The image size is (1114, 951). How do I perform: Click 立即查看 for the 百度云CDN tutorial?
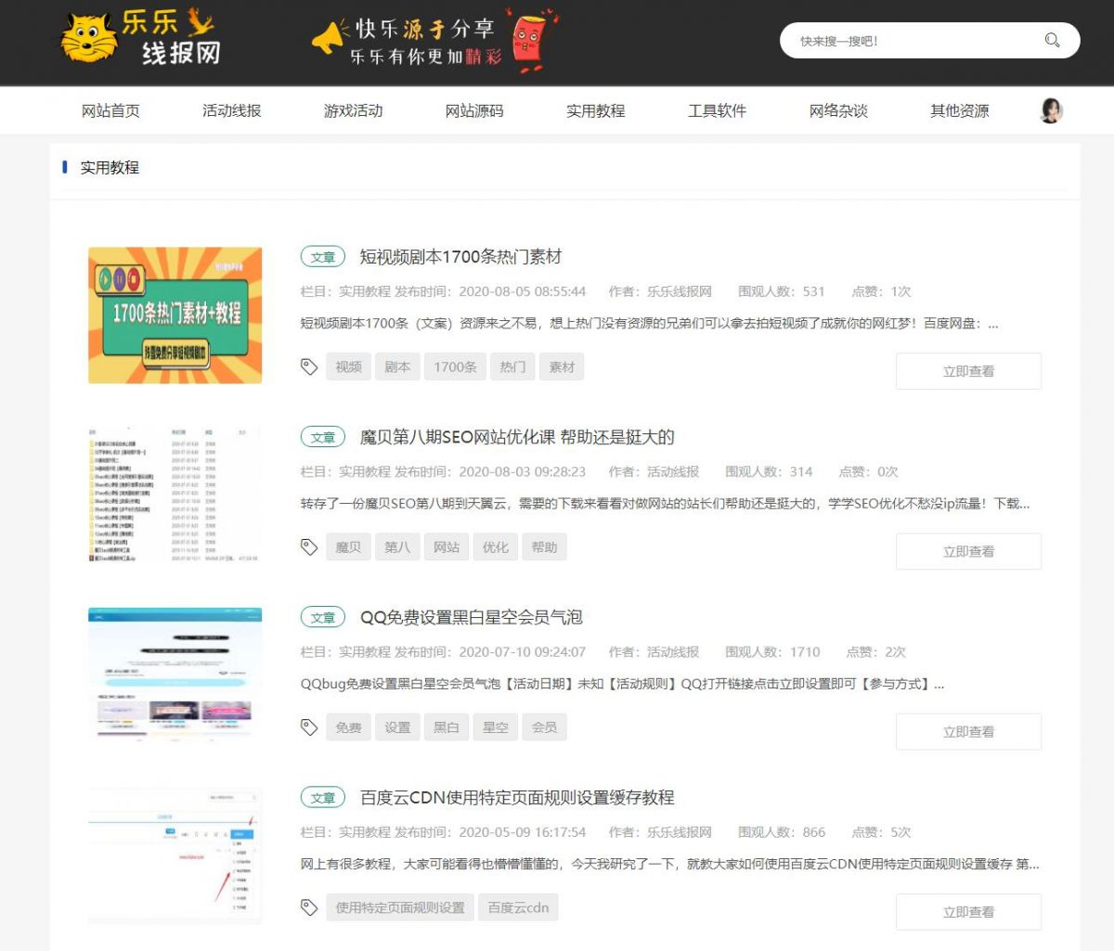click(x=968, y=911)
